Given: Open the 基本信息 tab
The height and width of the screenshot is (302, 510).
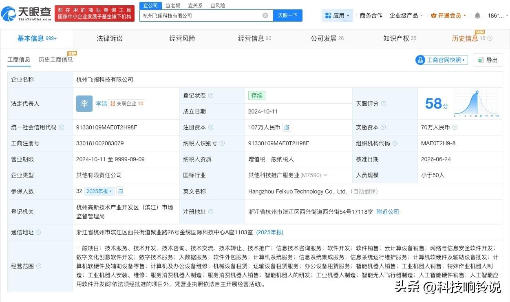Looking at the screenshot, I should coord(37,38).
